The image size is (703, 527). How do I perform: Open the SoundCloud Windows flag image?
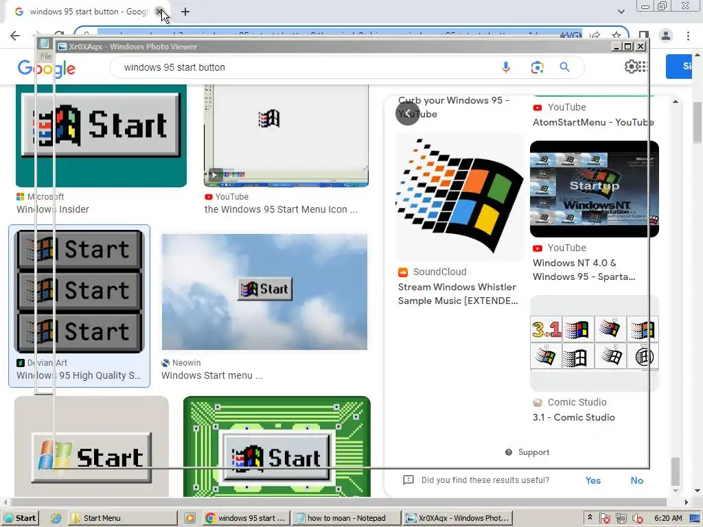click(460, 196)
